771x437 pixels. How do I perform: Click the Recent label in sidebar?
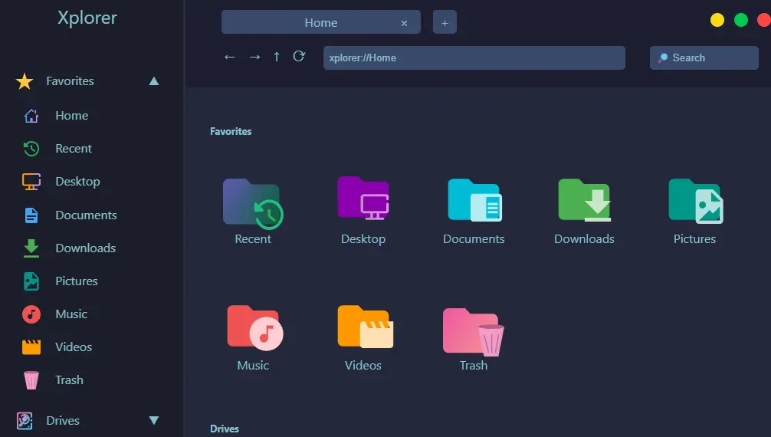pyautogui.click(x=74, y=149)
